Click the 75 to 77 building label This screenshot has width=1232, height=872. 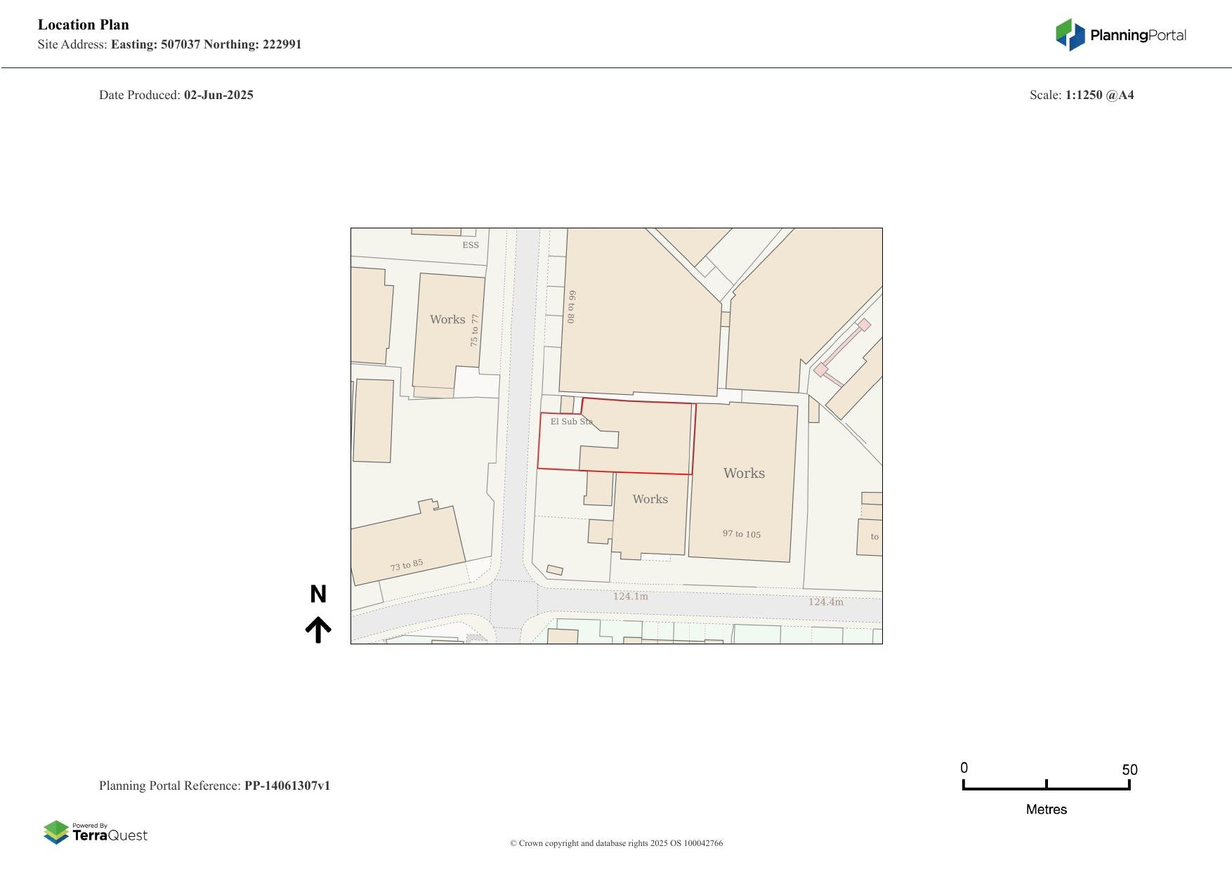[475, 330]
